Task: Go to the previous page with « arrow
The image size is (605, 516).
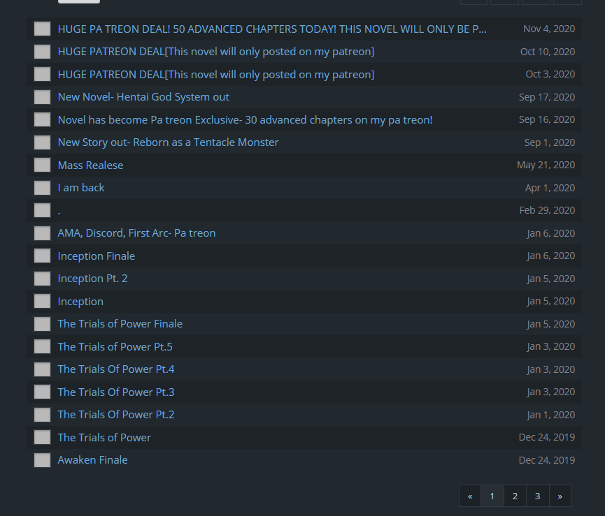Action: click(x=470, y=496)
